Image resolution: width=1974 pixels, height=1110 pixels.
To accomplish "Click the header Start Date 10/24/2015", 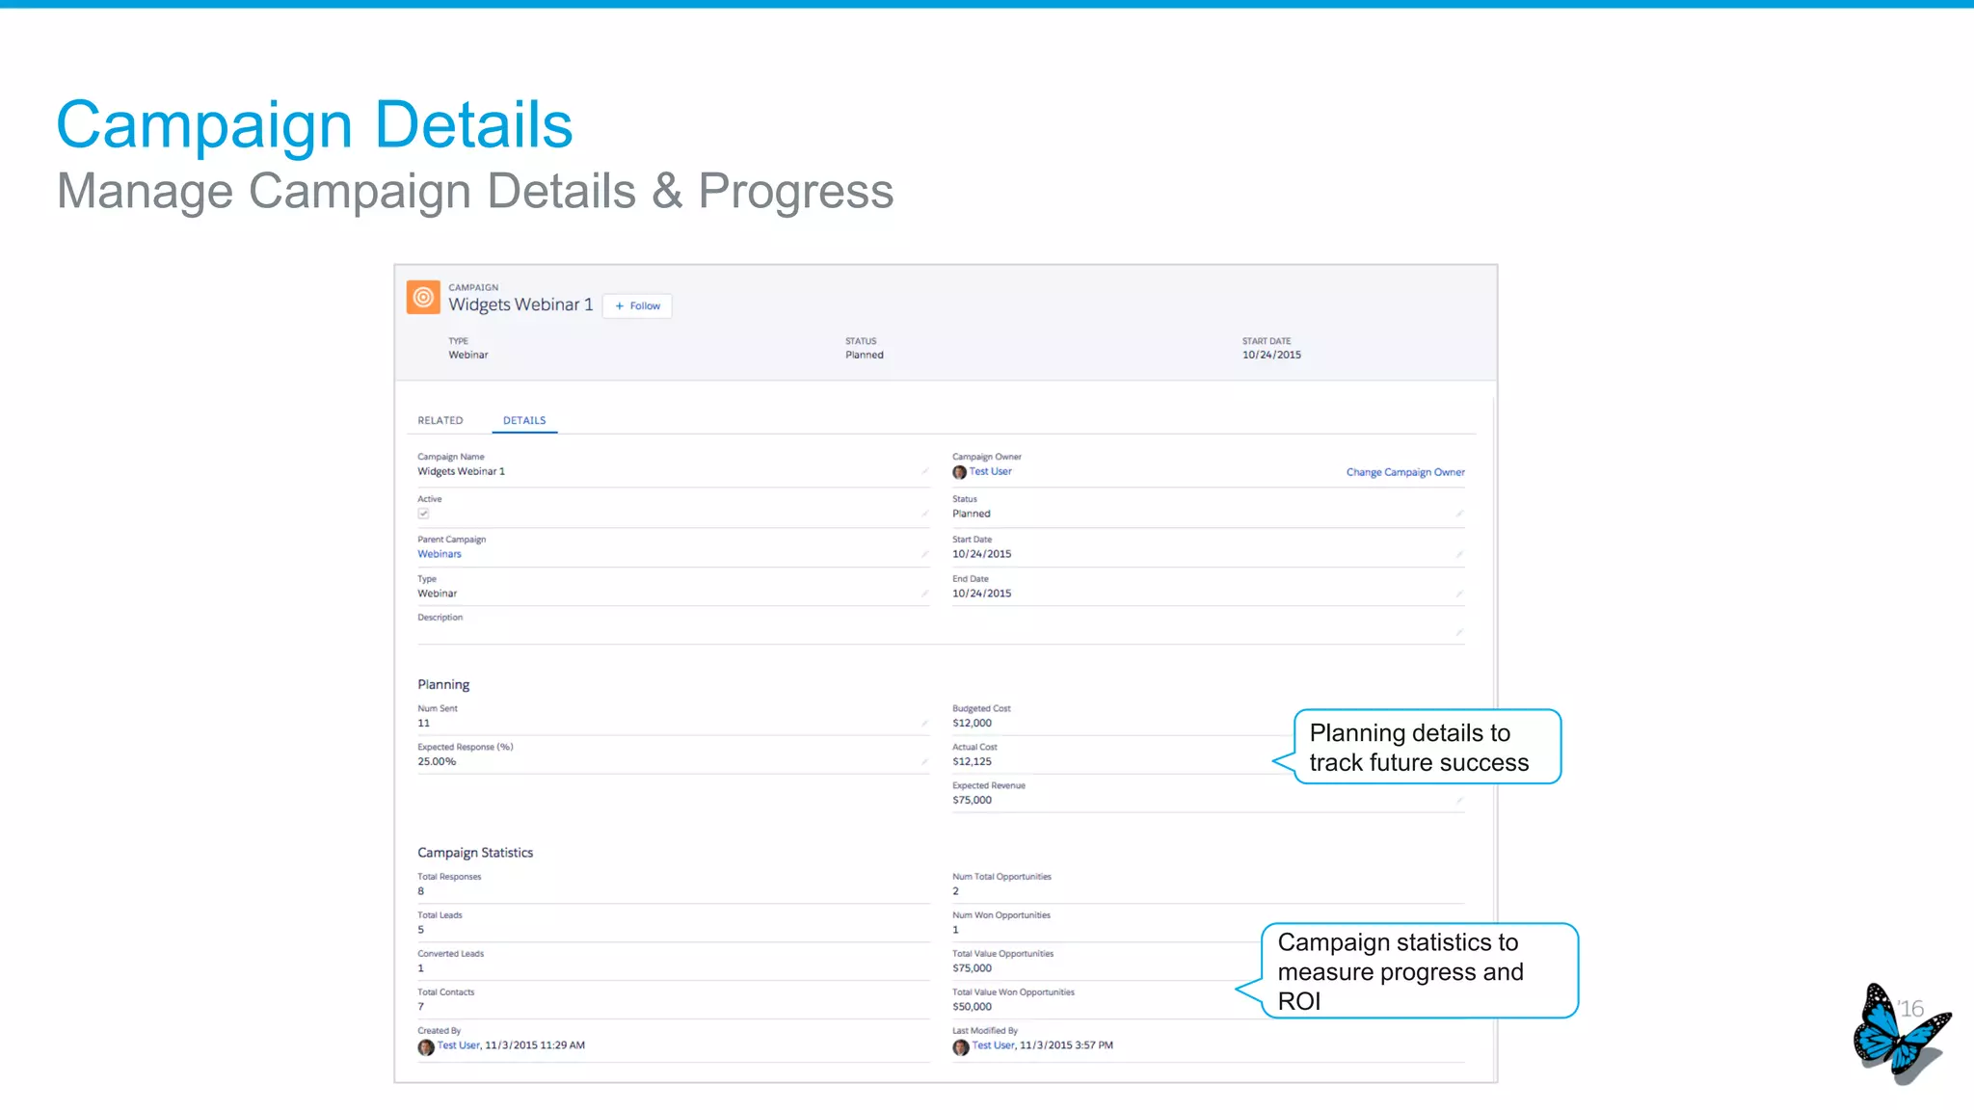I will (x=1271, y=355).
